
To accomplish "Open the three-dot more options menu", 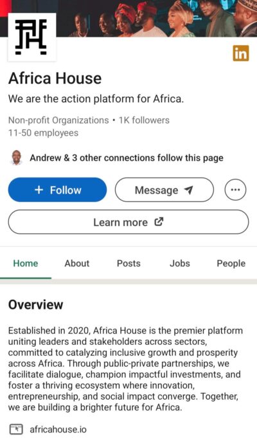I will (x=235, y=190).
